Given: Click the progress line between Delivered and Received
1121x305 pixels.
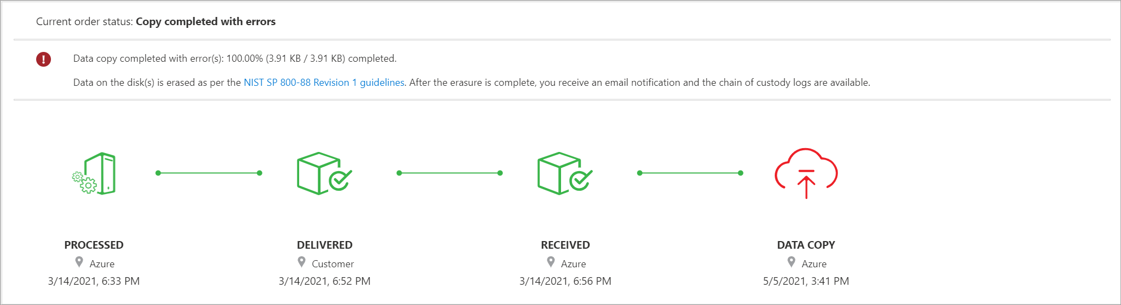Looking at the screenshot, I should 449,173.
